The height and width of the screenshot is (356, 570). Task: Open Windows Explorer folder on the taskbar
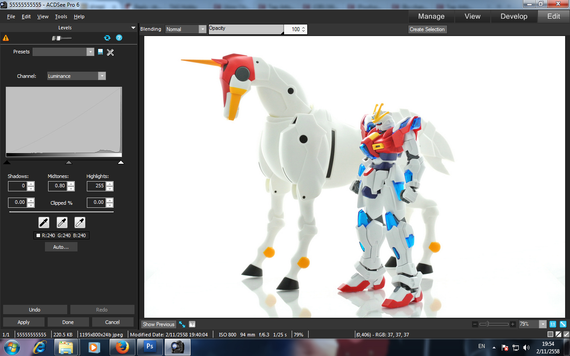tap(66, 347)
